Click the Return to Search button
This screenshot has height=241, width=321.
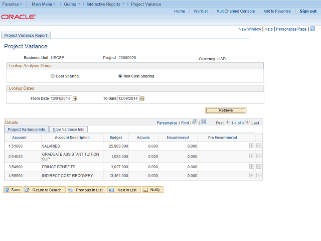[x=44, y=190]
